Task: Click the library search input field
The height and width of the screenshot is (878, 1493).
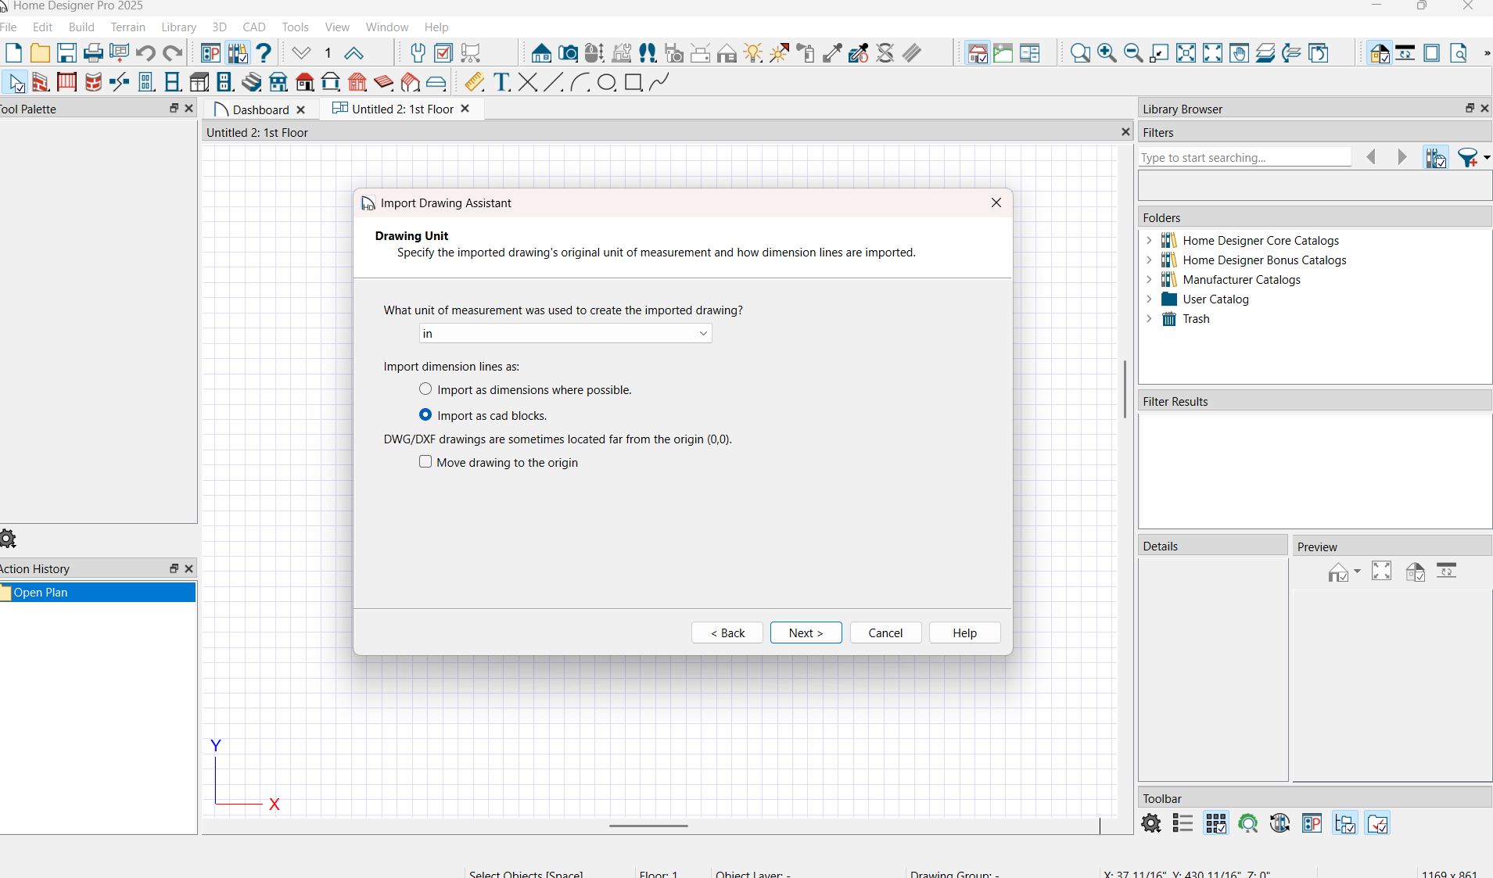Action: tap(1244, 158)
